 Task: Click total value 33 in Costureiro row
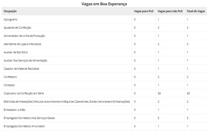(x=188, y=93)
